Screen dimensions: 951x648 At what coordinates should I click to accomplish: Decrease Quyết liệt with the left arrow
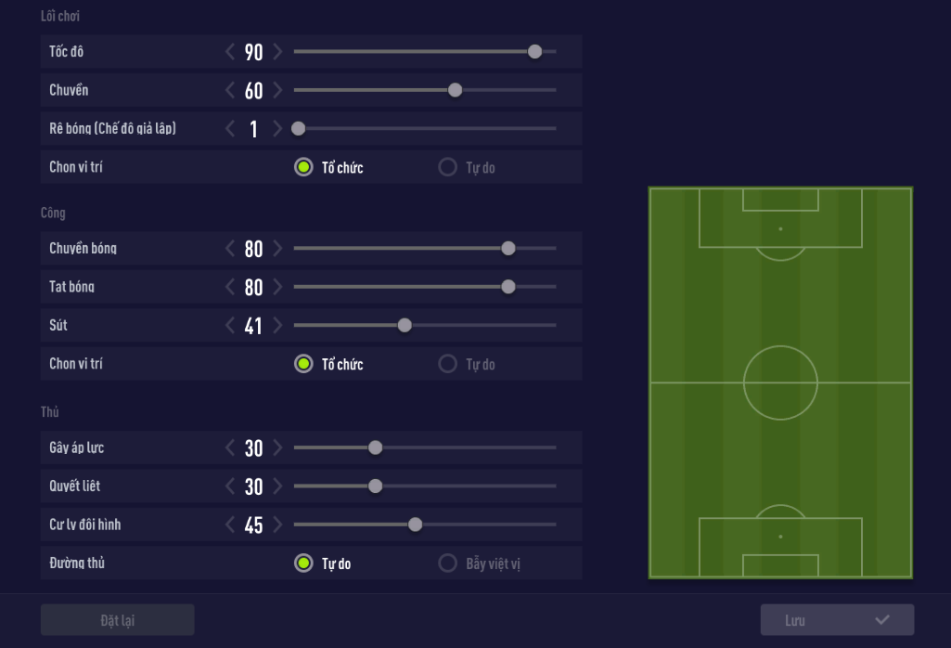[230, 486]
